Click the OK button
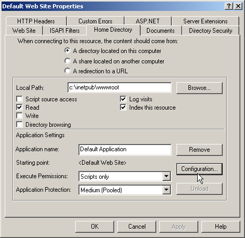This screenshot has width=245, height=238. point(94,227)
